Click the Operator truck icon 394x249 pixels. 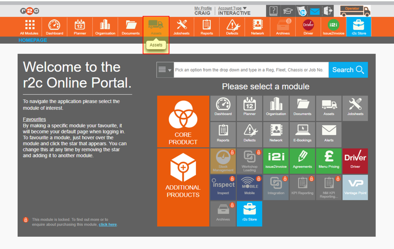click(x=355, y=11)
